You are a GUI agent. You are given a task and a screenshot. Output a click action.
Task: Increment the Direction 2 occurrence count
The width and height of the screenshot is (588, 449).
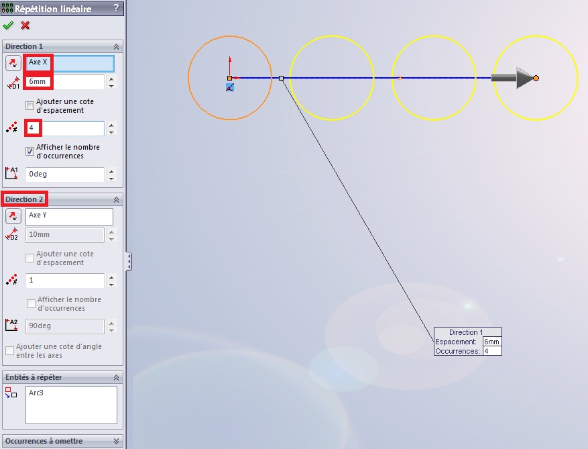[x=111, y=277]
